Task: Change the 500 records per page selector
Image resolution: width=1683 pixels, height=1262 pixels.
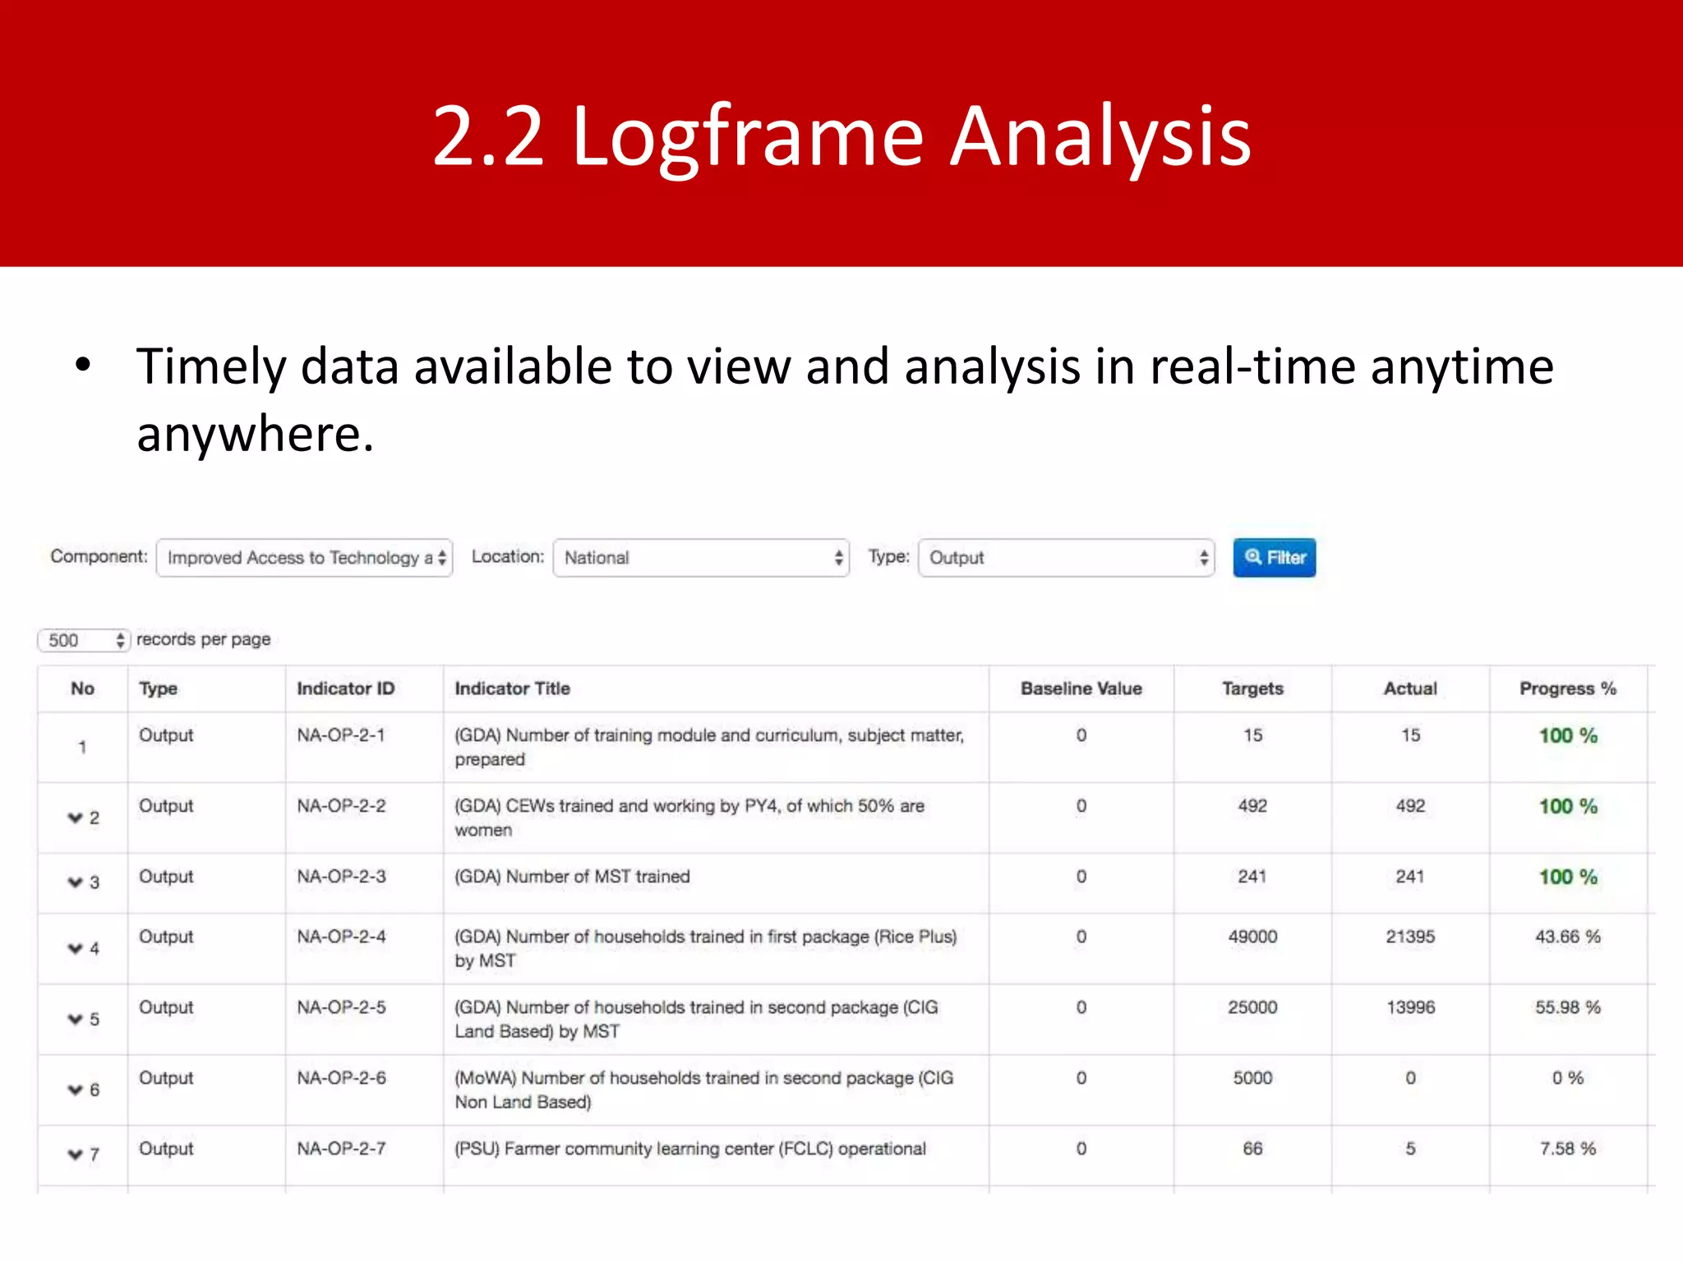Action: pos(84,640)
